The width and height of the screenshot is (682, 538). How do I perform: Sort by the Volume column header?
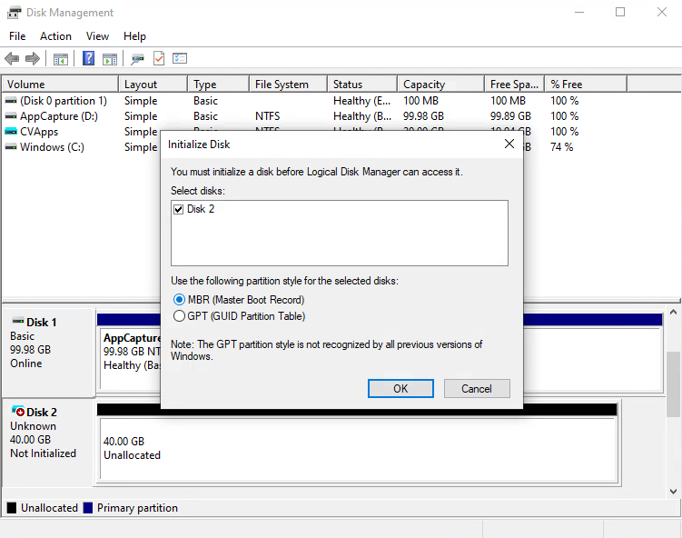pos(60,84)
